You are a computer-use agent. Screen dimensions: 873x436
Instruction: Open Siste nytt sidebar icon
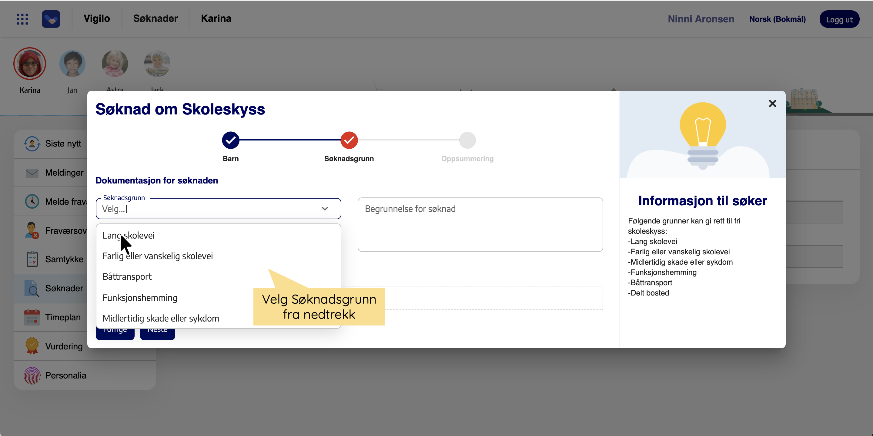(32, 144)
